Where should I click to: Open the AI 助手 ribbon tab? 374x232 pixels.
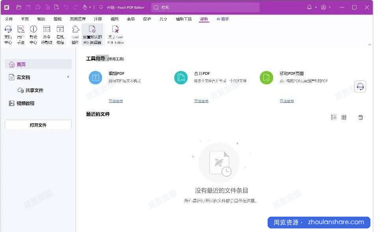(223, 19)
